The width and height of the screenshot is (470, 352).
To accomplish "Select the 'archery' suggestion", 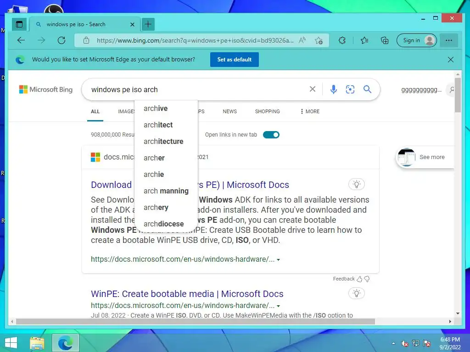I will (x=166, y=208).
